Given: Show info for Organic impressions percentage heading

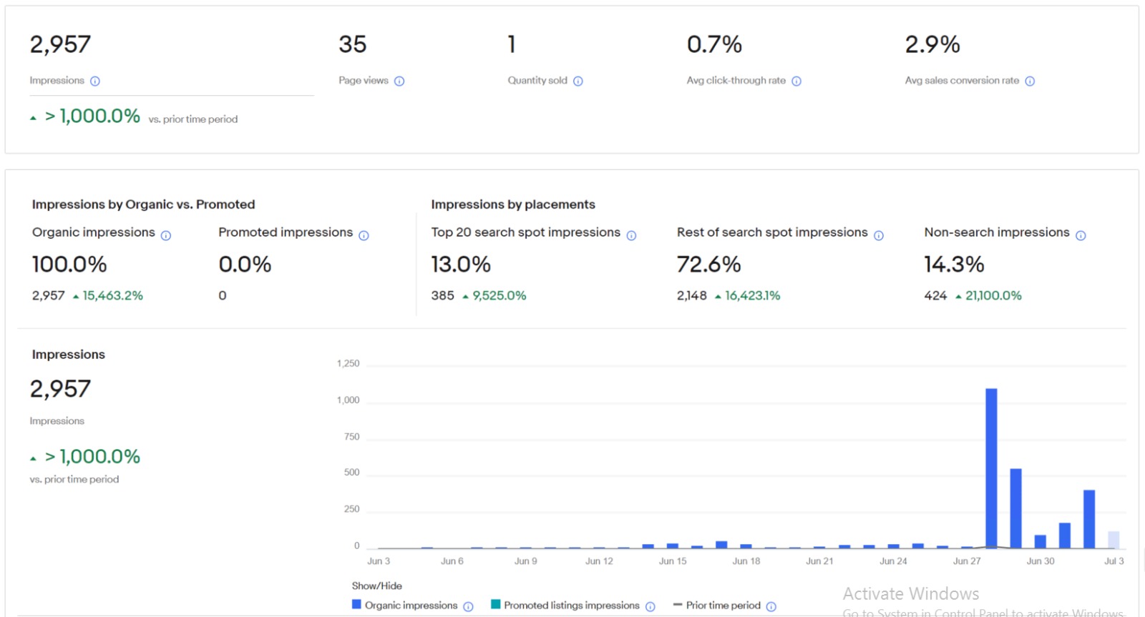Looking at the screenshot, I should 166,235.
